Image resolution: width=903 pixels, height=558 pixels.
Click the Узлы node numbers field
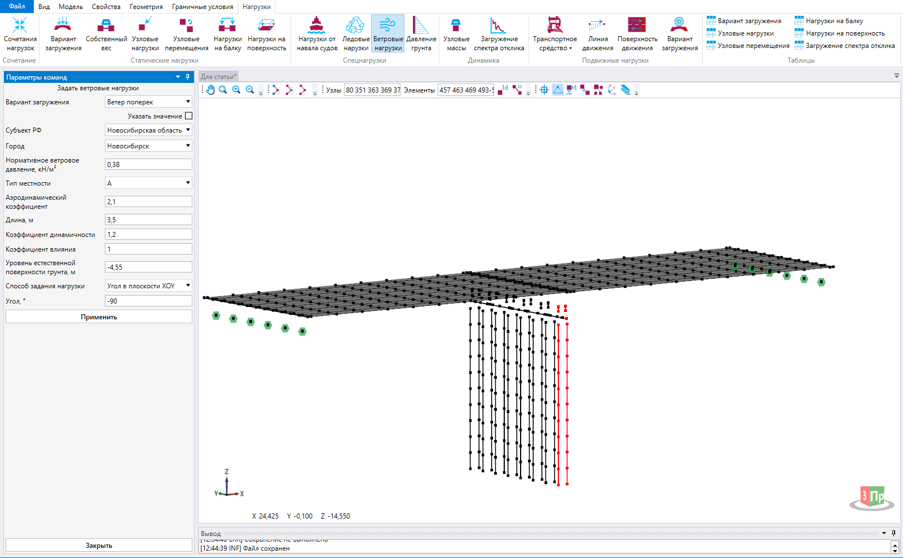pyautogui.click(x=372, y=90)
